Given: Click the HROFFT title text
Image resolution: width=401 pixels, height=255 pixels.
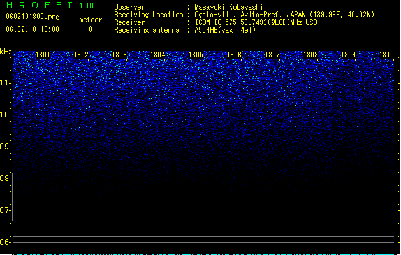Looking at the screenshot, I should [x=40, y=5].
